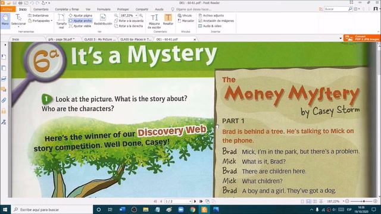This screenshot has height=214, width=381.
Task: Expand the left navigation panel arrow
Action: point(5,45)
